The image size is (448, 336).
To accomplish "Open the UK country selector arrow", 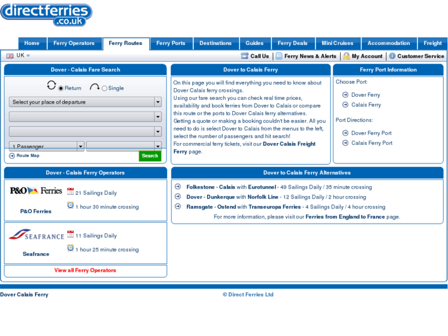I will tap(28, 55).
